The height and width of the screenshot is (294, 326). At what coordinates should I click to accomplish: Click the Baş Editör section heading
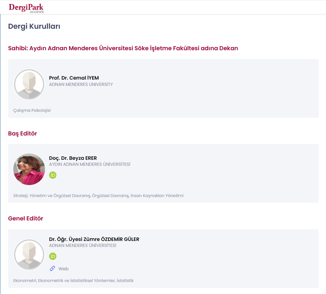(x=22, y=134)
